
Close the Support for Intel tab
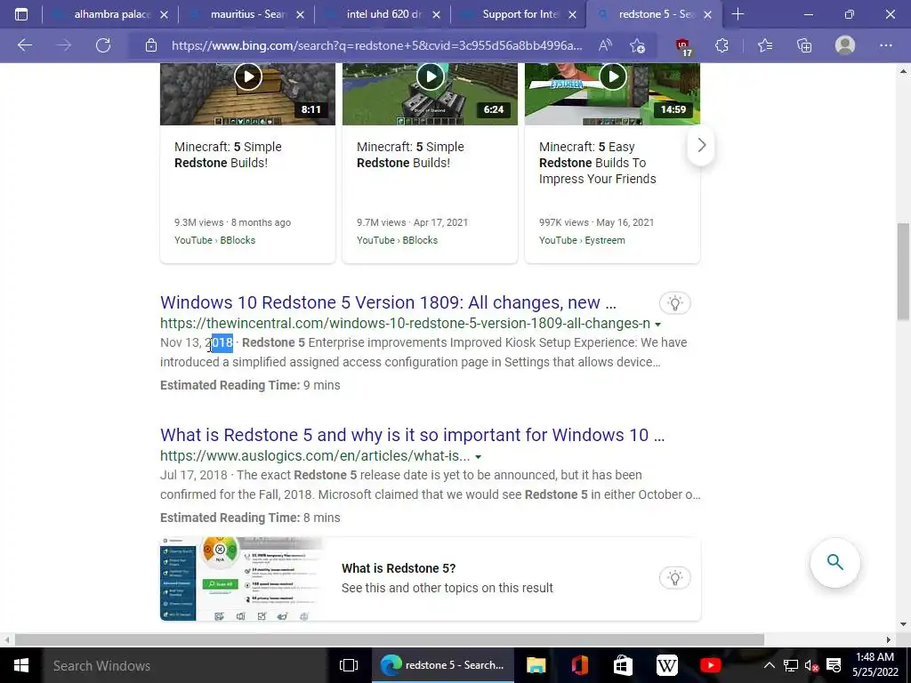coord(572,14)
